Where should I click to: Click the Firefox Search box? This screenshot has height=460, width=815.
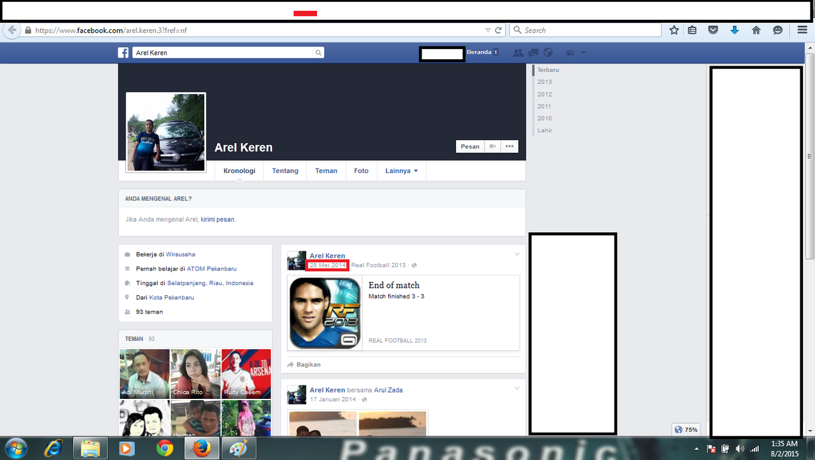[x=586, y=30]
